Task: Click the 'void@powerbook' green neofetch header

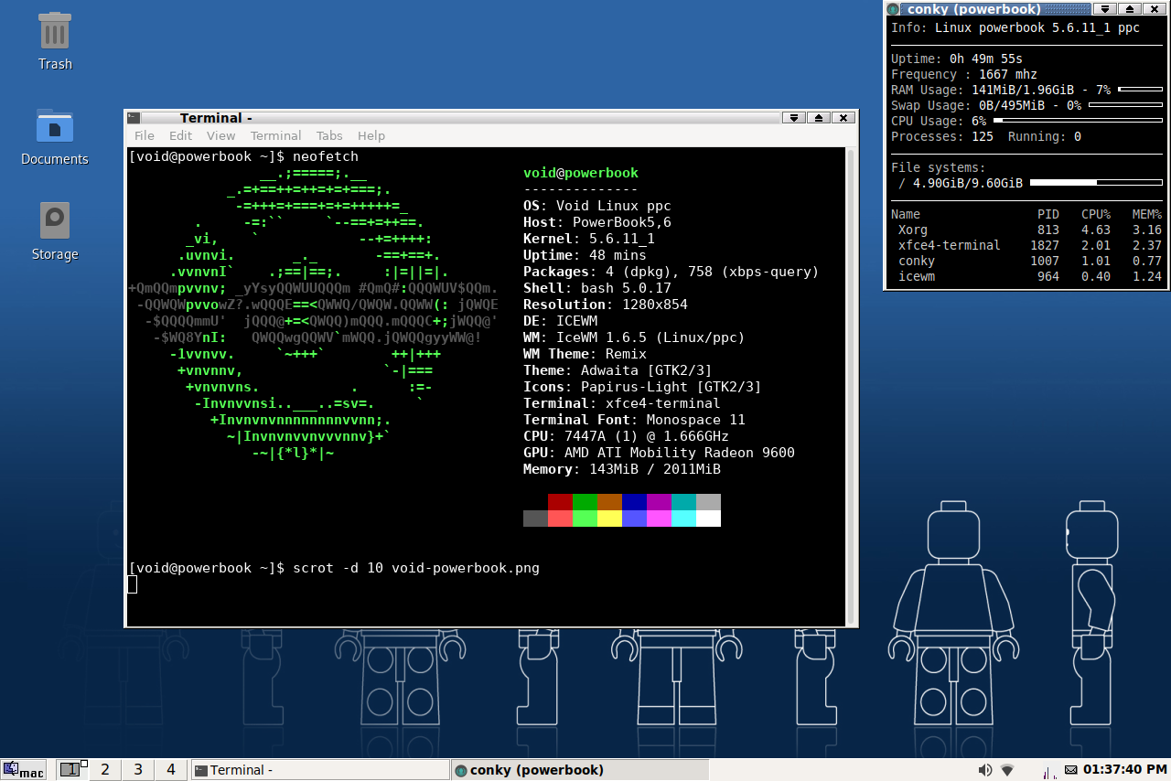Action: 581,173
